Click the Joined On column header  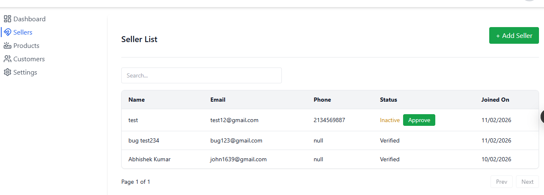coord(495,100)
